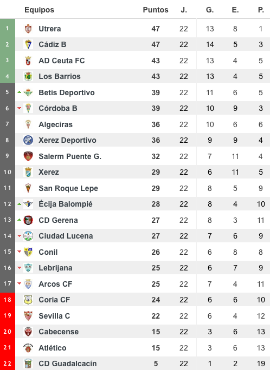Click the green position 1 cell
Image resolution: width=270 pixels, height=370 pixels.
(x=8, y=29)
